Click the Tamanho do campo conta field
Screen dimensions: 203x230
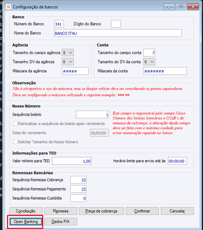tap(149, 53)
